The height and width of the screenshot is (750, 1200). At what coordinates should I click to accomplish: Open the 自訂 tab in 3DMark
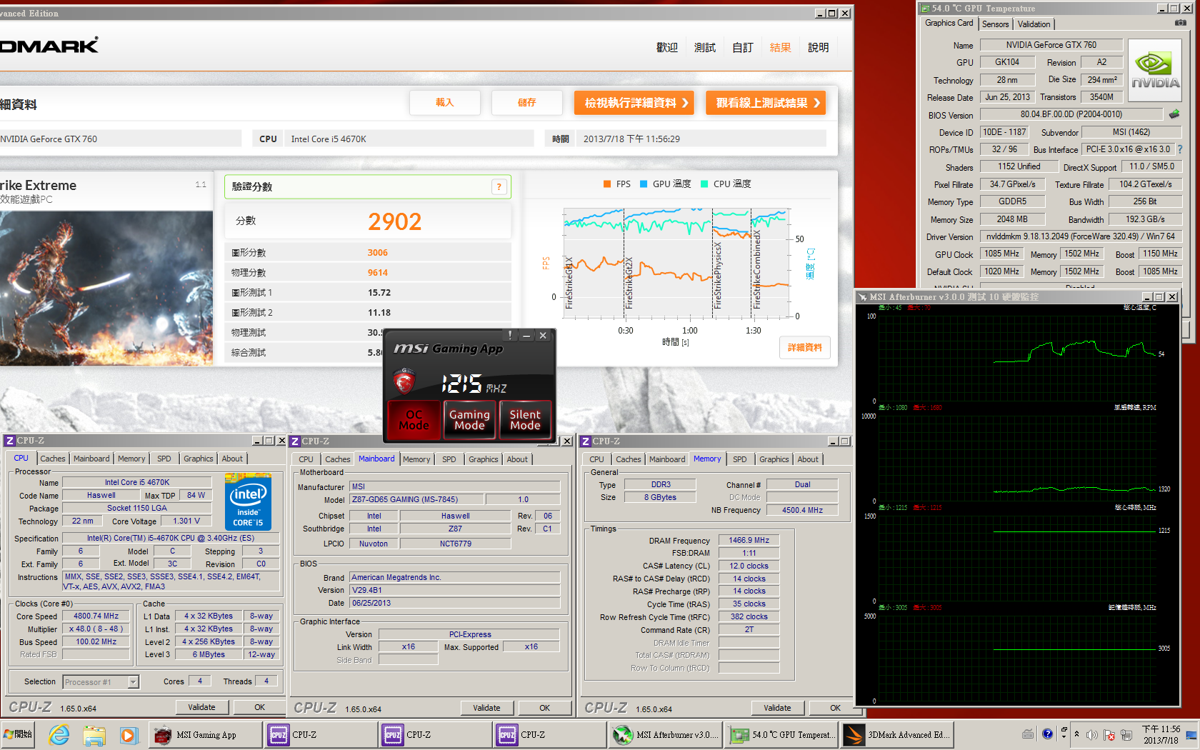tap(743, 48)
